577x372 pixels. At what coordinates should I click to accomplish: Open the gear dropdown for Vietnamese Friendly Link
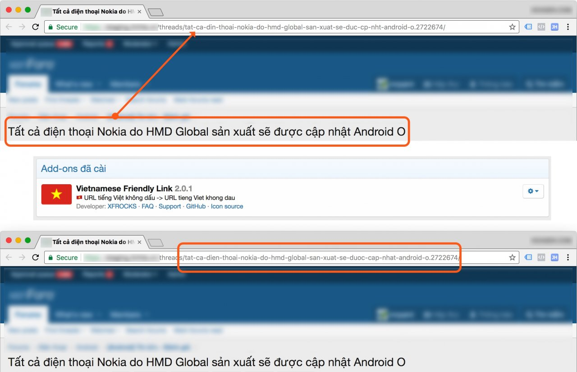533,191
